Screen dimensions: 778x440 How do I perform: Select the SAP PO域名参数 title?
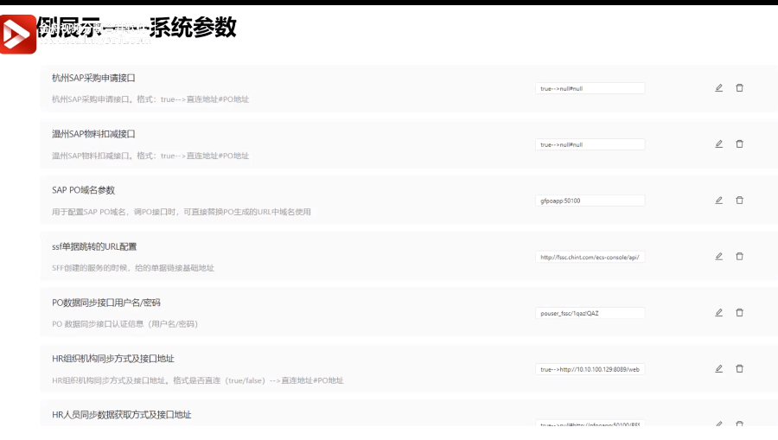point(83,190)
